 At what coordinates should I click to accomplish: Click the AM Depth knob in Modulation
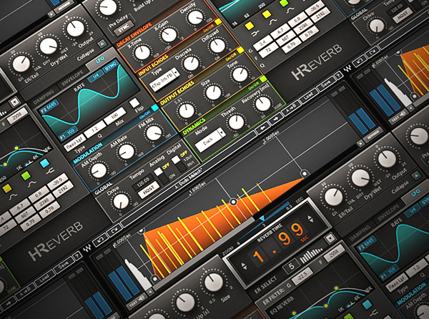click(x=99, y=170)
